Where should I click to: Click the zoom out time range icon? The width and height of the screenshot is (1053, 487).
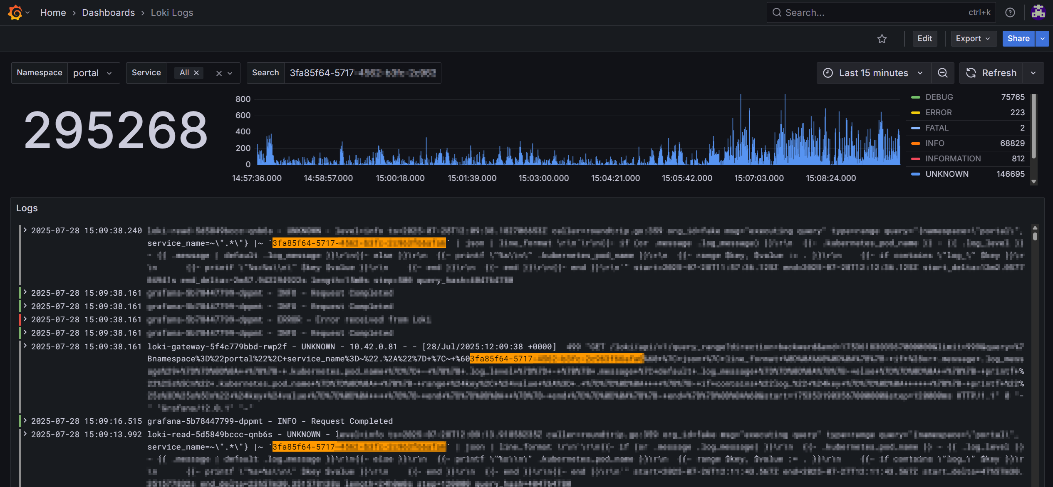tap(943, 73)
